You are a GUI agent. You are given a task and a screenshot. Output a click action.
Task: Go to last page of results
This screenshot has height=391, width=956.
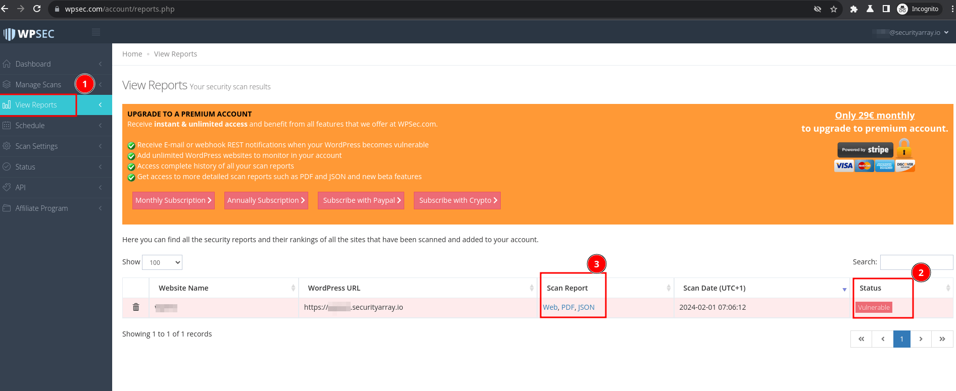[942, 339]
